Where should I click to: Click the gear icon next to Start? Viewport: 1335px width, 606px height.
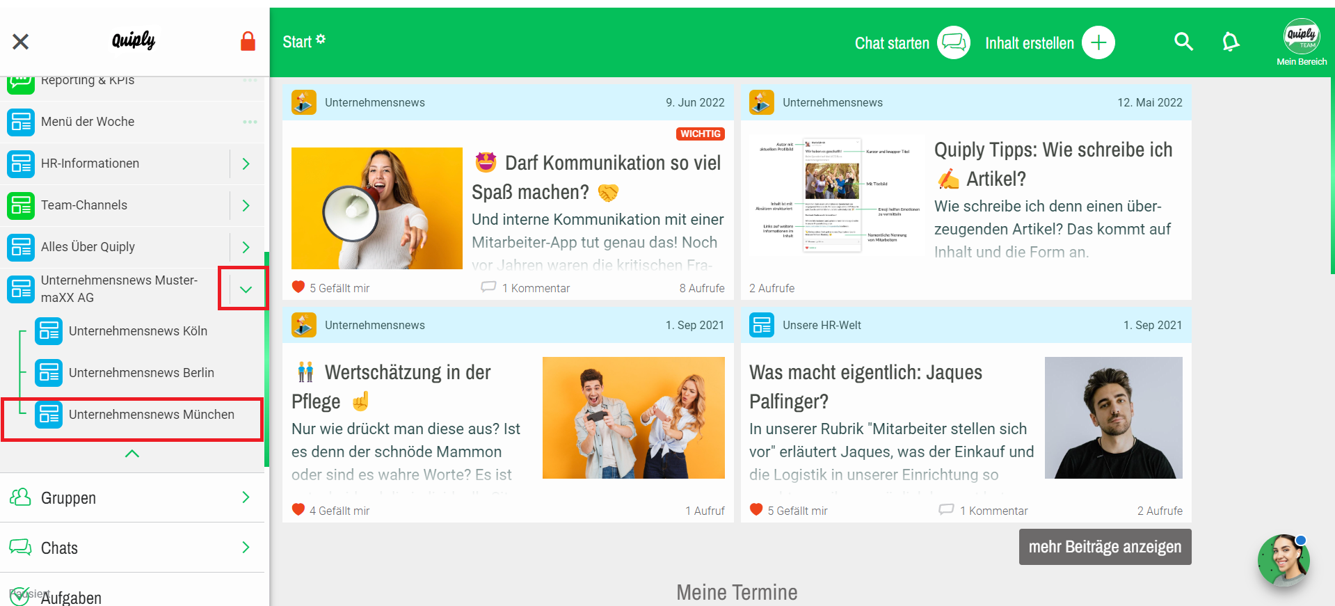coord(321,39)
